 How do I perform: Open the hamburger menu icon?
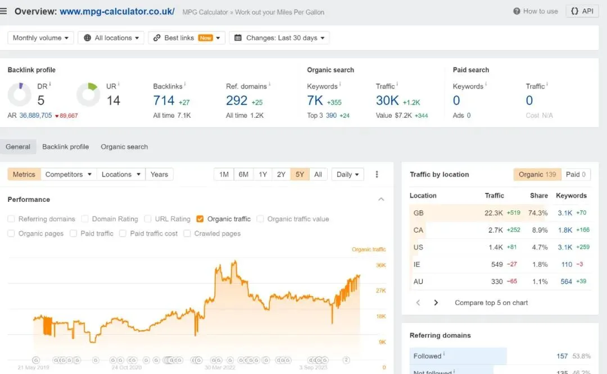3,11
